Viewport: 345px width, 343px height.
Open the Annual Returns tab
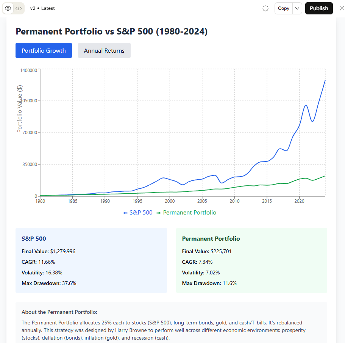click(104, 50)
